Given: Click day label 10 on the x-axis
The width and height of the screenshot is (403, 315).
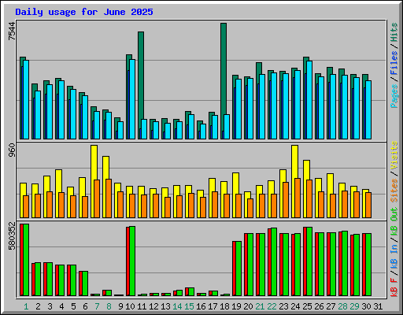Looking at the screenshot, I should 130,306.
